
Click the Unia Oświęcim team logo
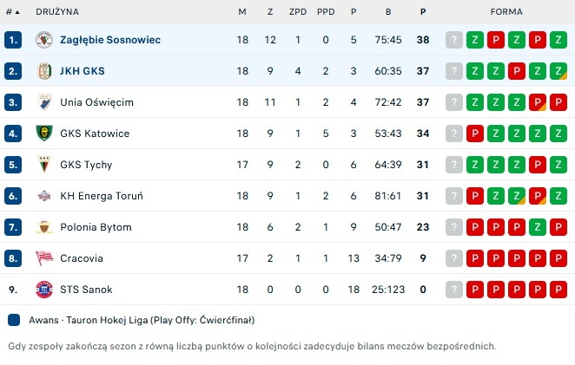(44, 102)
